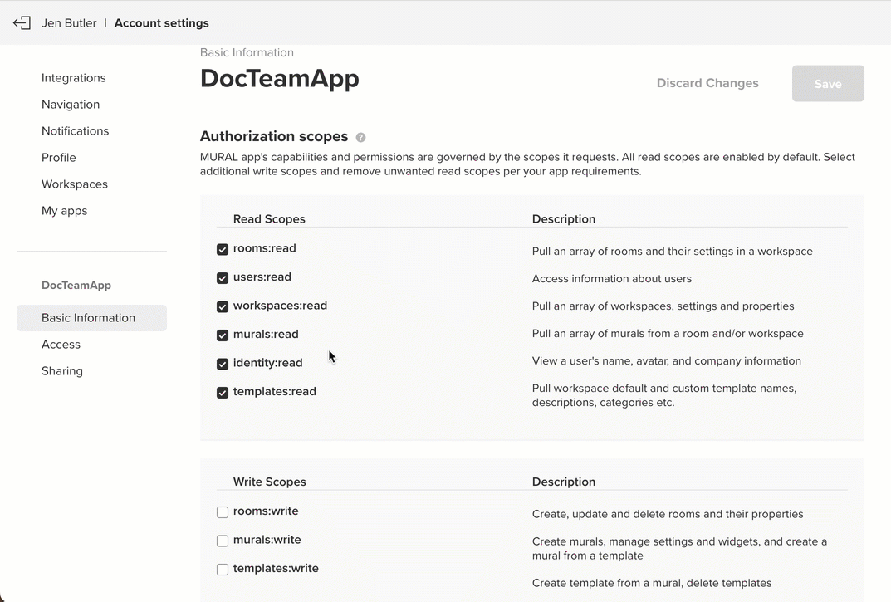Open Notifications settings in sidebar
The width and height of the screenshot is (891, 602).
(x=75, y=130)
